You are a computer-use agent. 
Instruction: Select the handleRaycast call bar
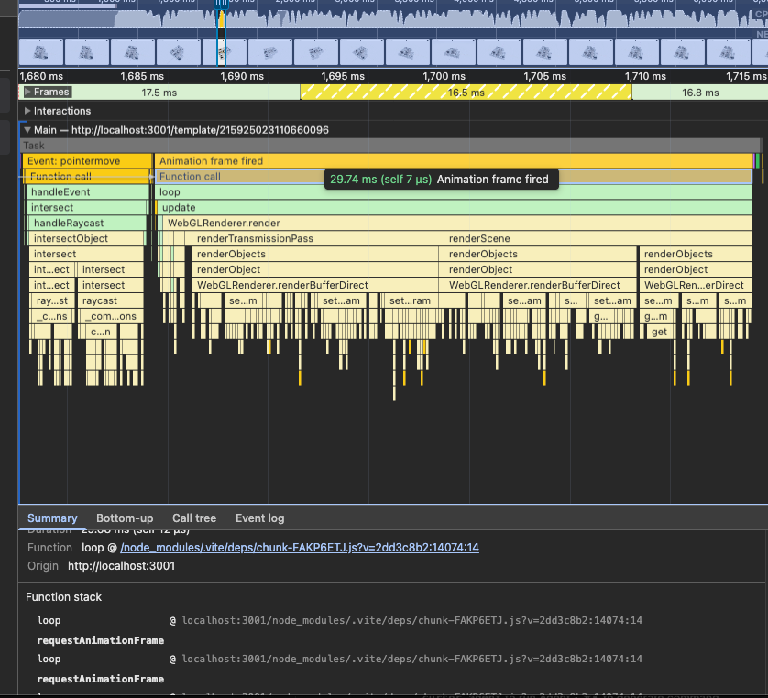pyautogui.click(x=87, y=224)
